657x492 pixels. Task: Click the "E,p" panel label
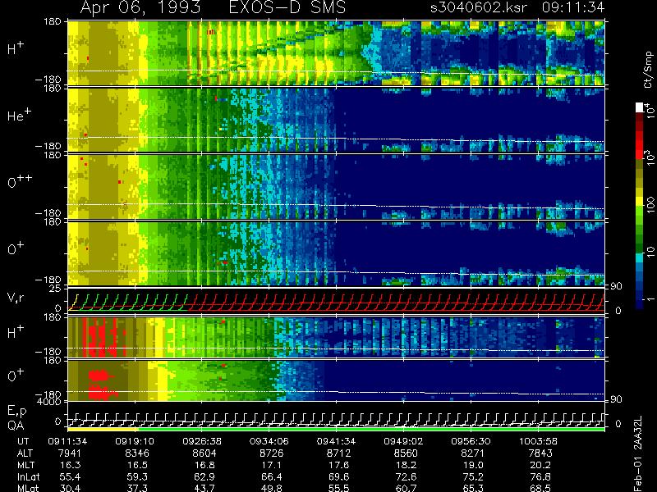coord(16,412)
